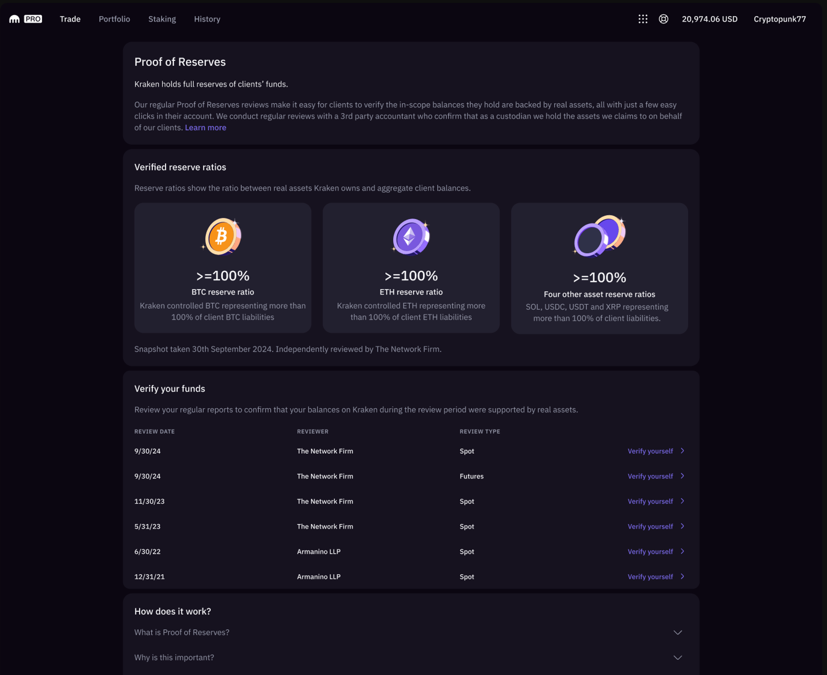
Task: Expand the What is Proof of Reserves? section
Action: point(678,632)
